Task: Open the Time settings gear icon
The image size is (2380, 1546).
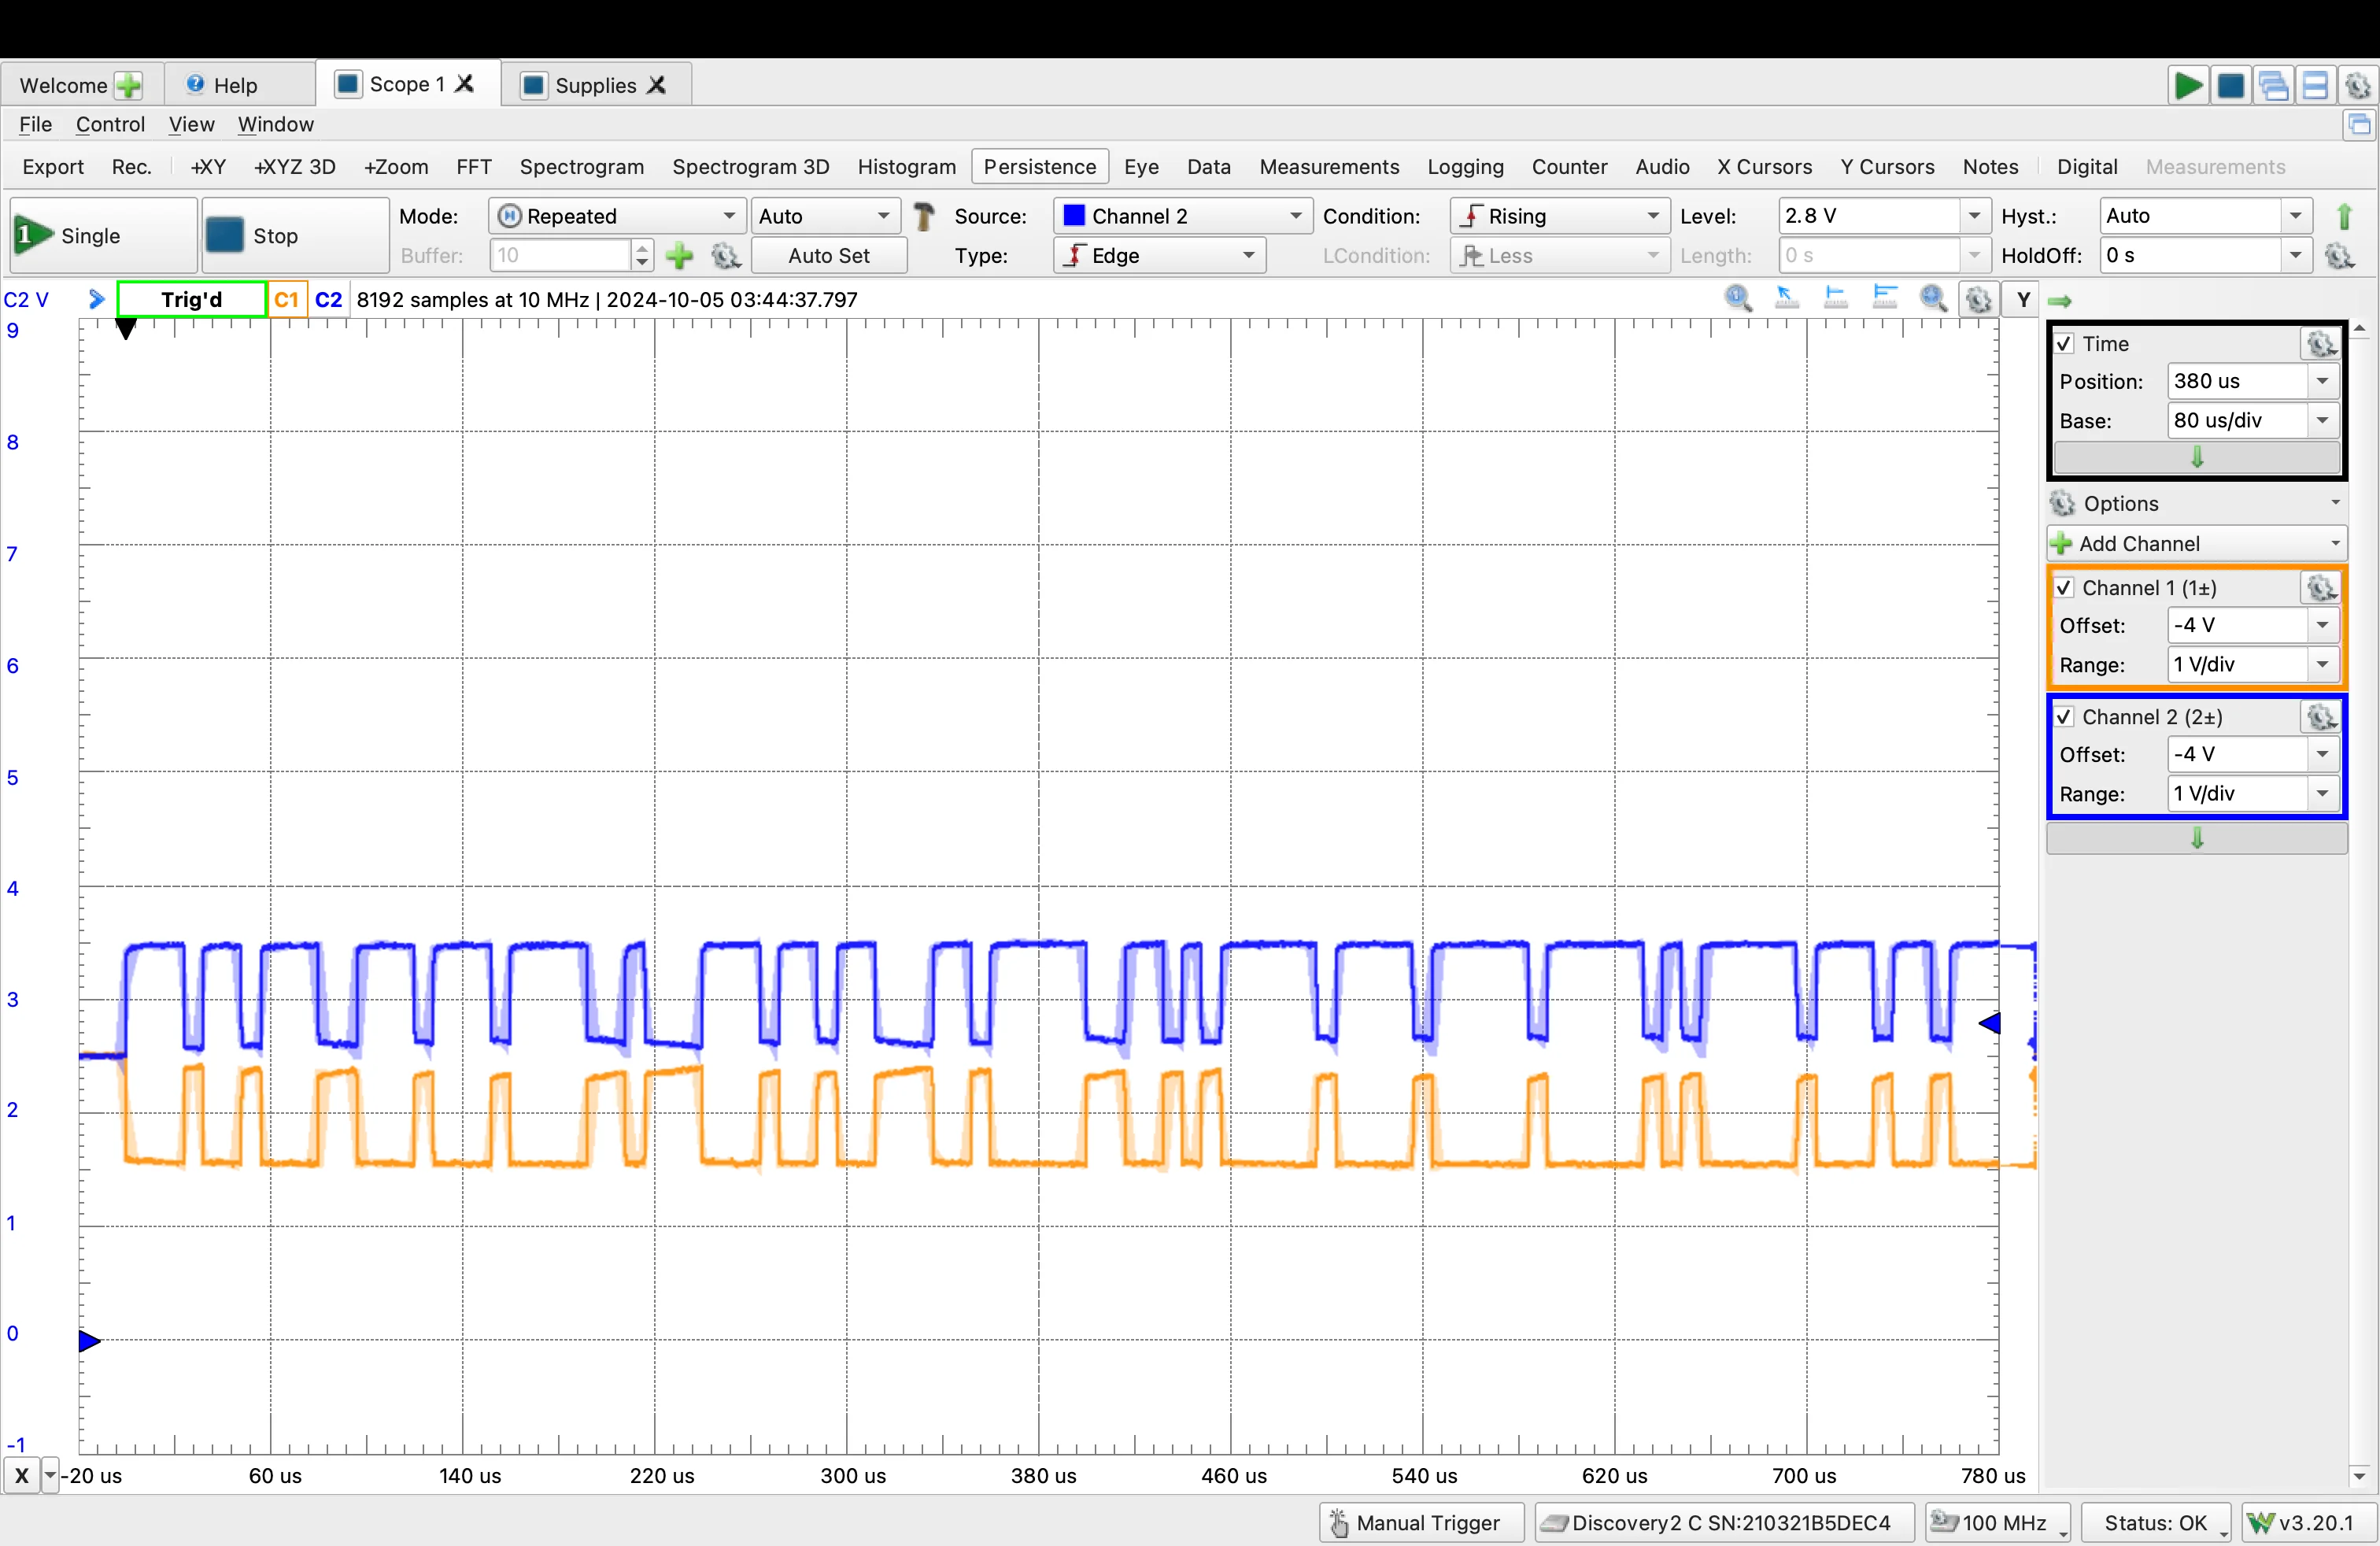Action: pyautogui.click(x=2321, y=344)
